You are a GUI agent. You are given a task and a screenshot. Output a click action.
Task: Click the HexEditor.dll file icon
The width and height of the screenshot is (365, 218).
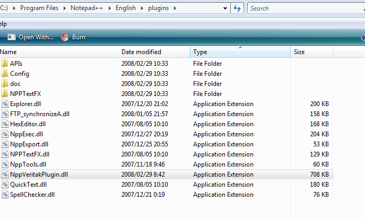(5, 124)
